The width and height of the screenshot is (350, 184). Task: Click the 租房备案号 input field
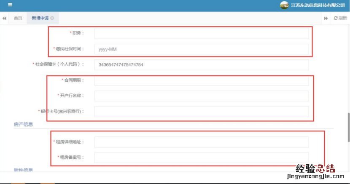coord(202,157)
